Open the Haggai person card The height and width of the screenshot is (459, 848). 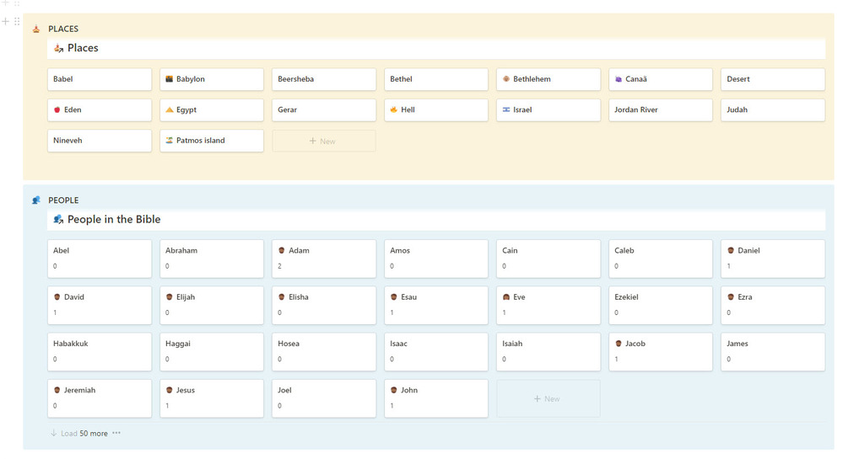click(212, 351)
